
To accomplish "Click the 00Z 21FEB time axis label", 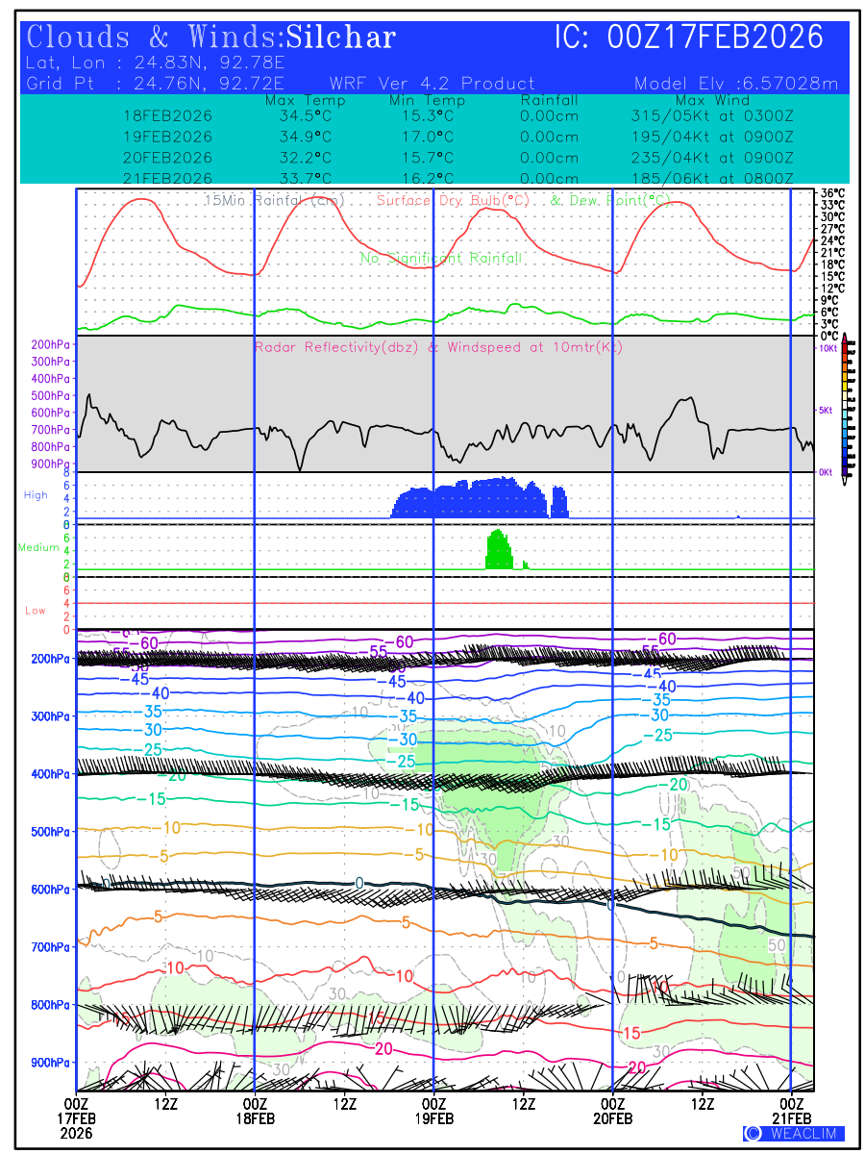I will click(x=791, y=1112).
